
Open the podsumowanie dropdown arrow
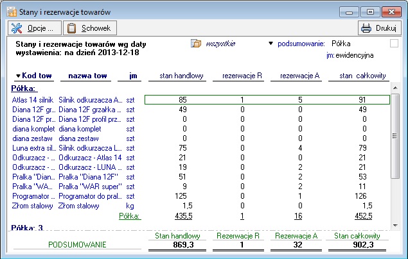(x=271, y=44)
